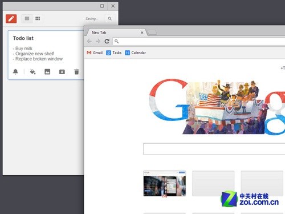Open search in the notes app

point(109,18)
